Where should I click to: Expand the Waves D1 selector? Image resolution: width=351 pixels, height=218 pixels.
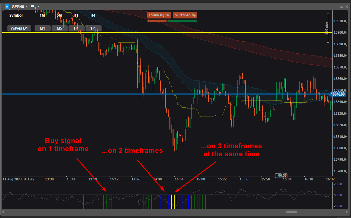[19, 28]
